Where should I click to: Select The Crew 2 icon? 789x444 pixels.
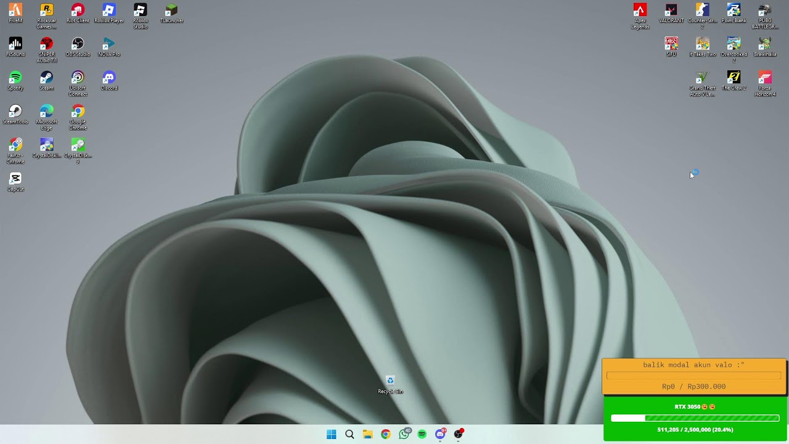click(x=734, y=81)
